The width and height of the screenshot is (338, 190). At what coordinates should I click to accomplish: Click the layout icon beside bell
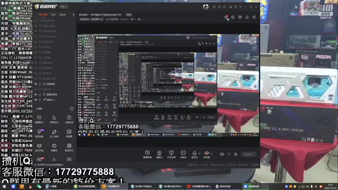[240, 17]
